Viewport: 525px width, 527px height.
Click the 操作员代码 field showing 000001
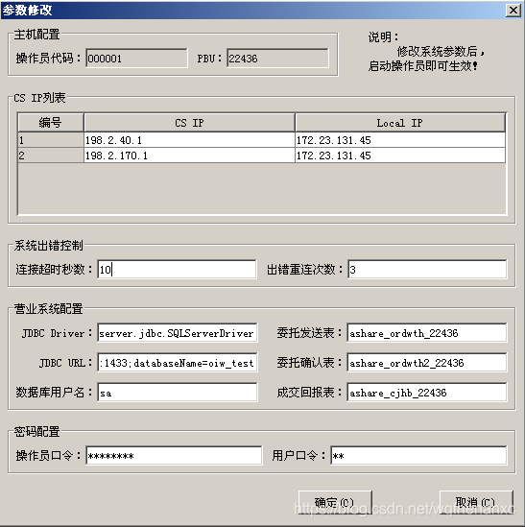136,59
